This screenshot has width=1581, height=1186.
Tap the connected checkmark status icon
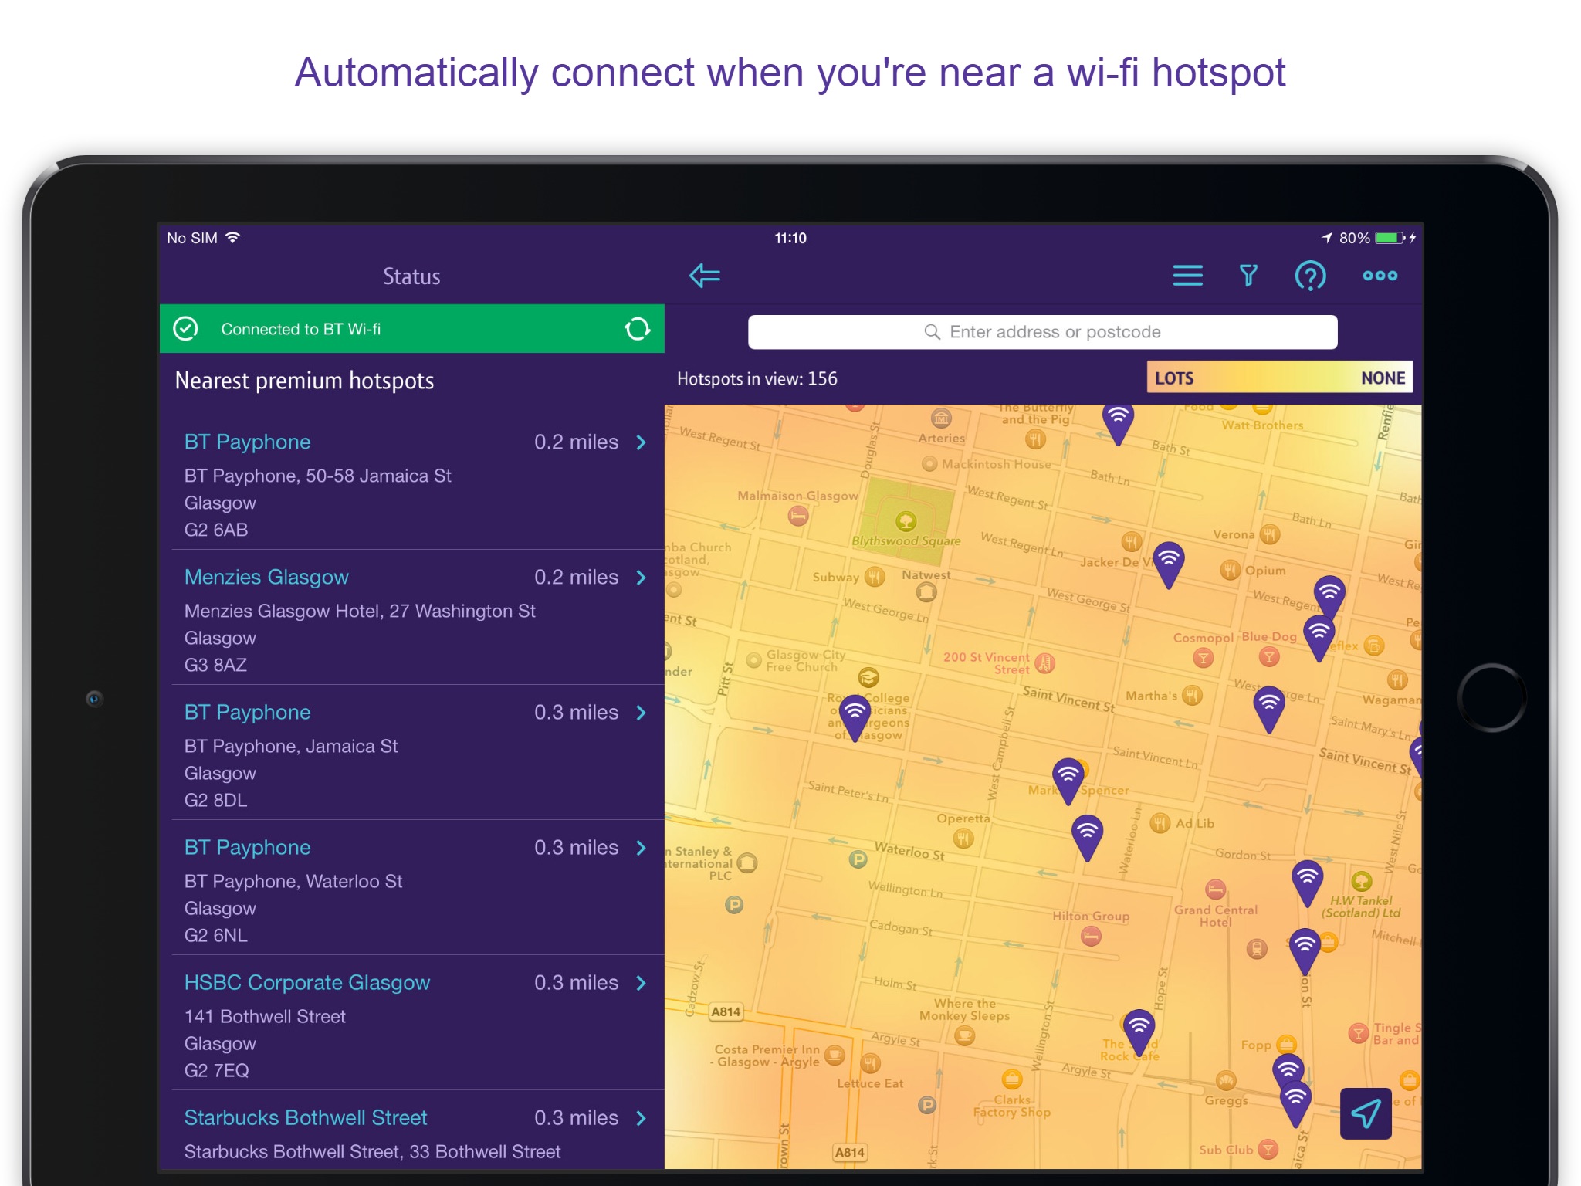click(186, 329)
